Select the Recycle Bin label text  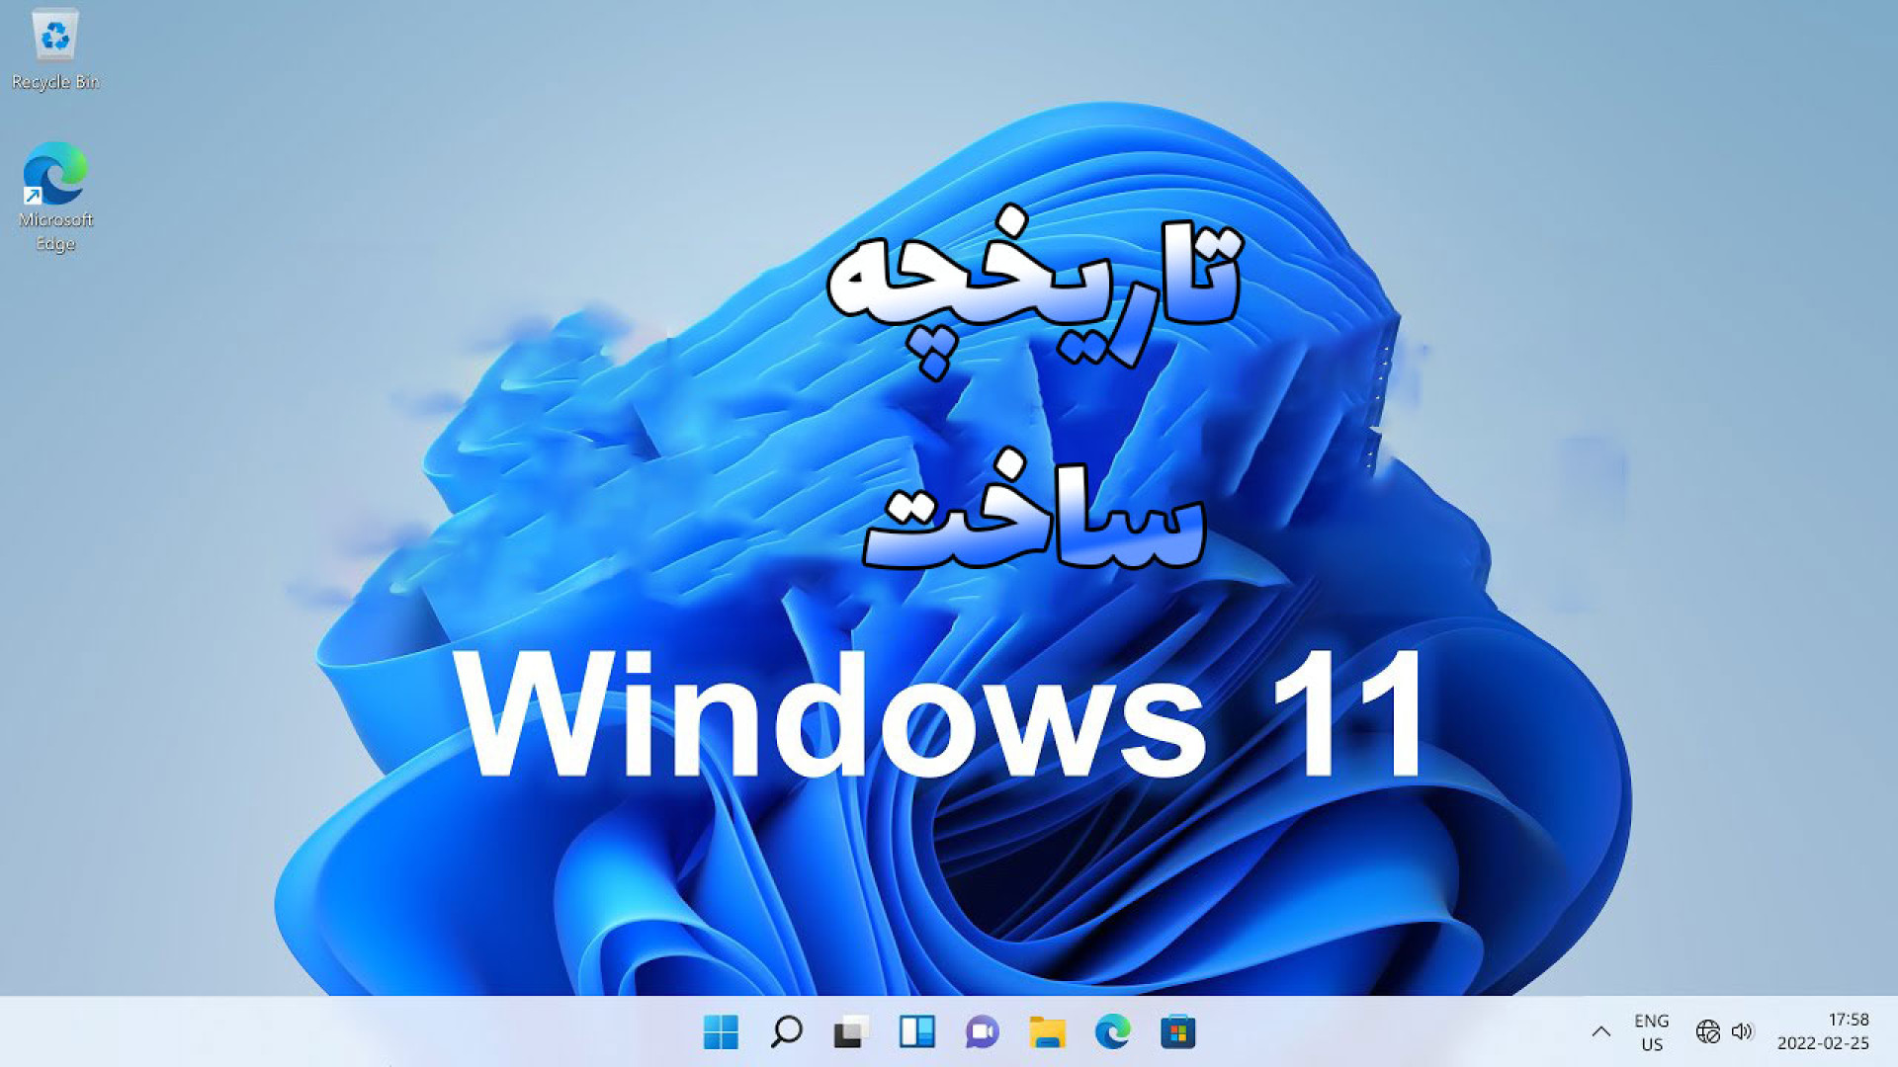[55, 82]
